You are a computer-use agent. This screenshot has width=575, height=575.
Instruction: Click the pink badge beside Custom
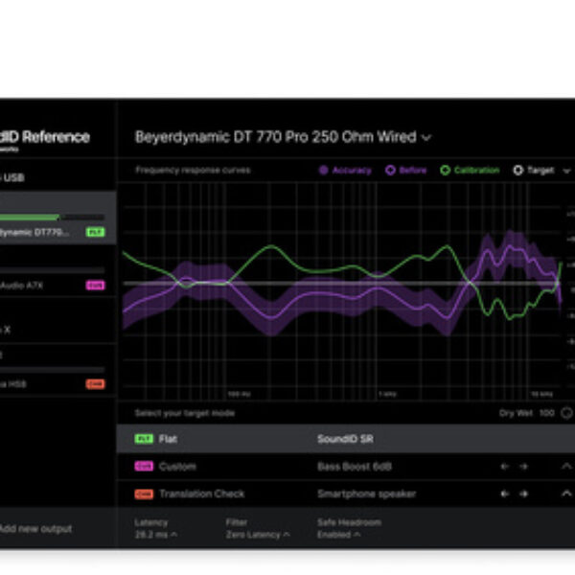coord(144,466)
